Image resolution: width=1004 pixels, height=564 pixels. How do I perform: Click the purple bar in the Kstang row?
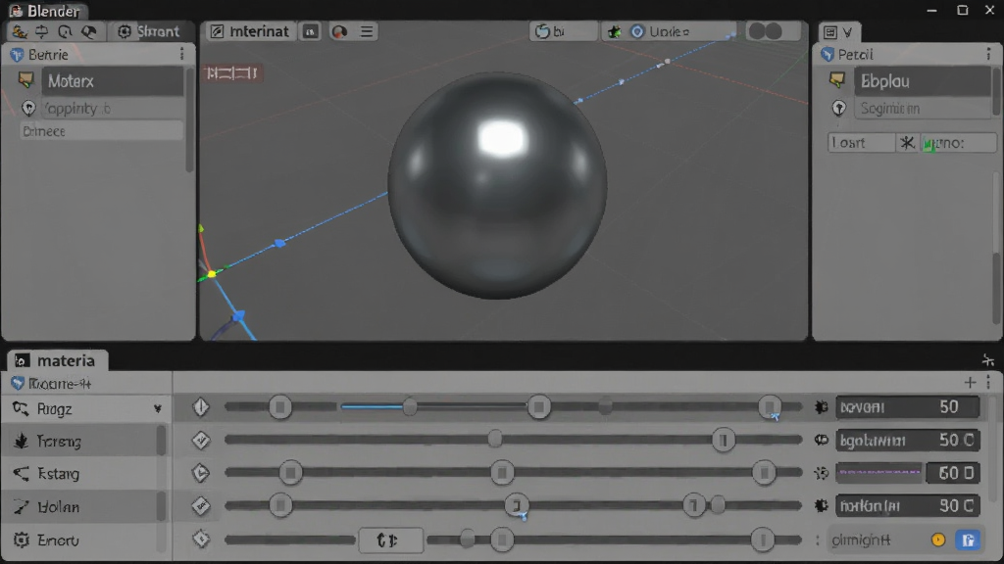(879, 473)
